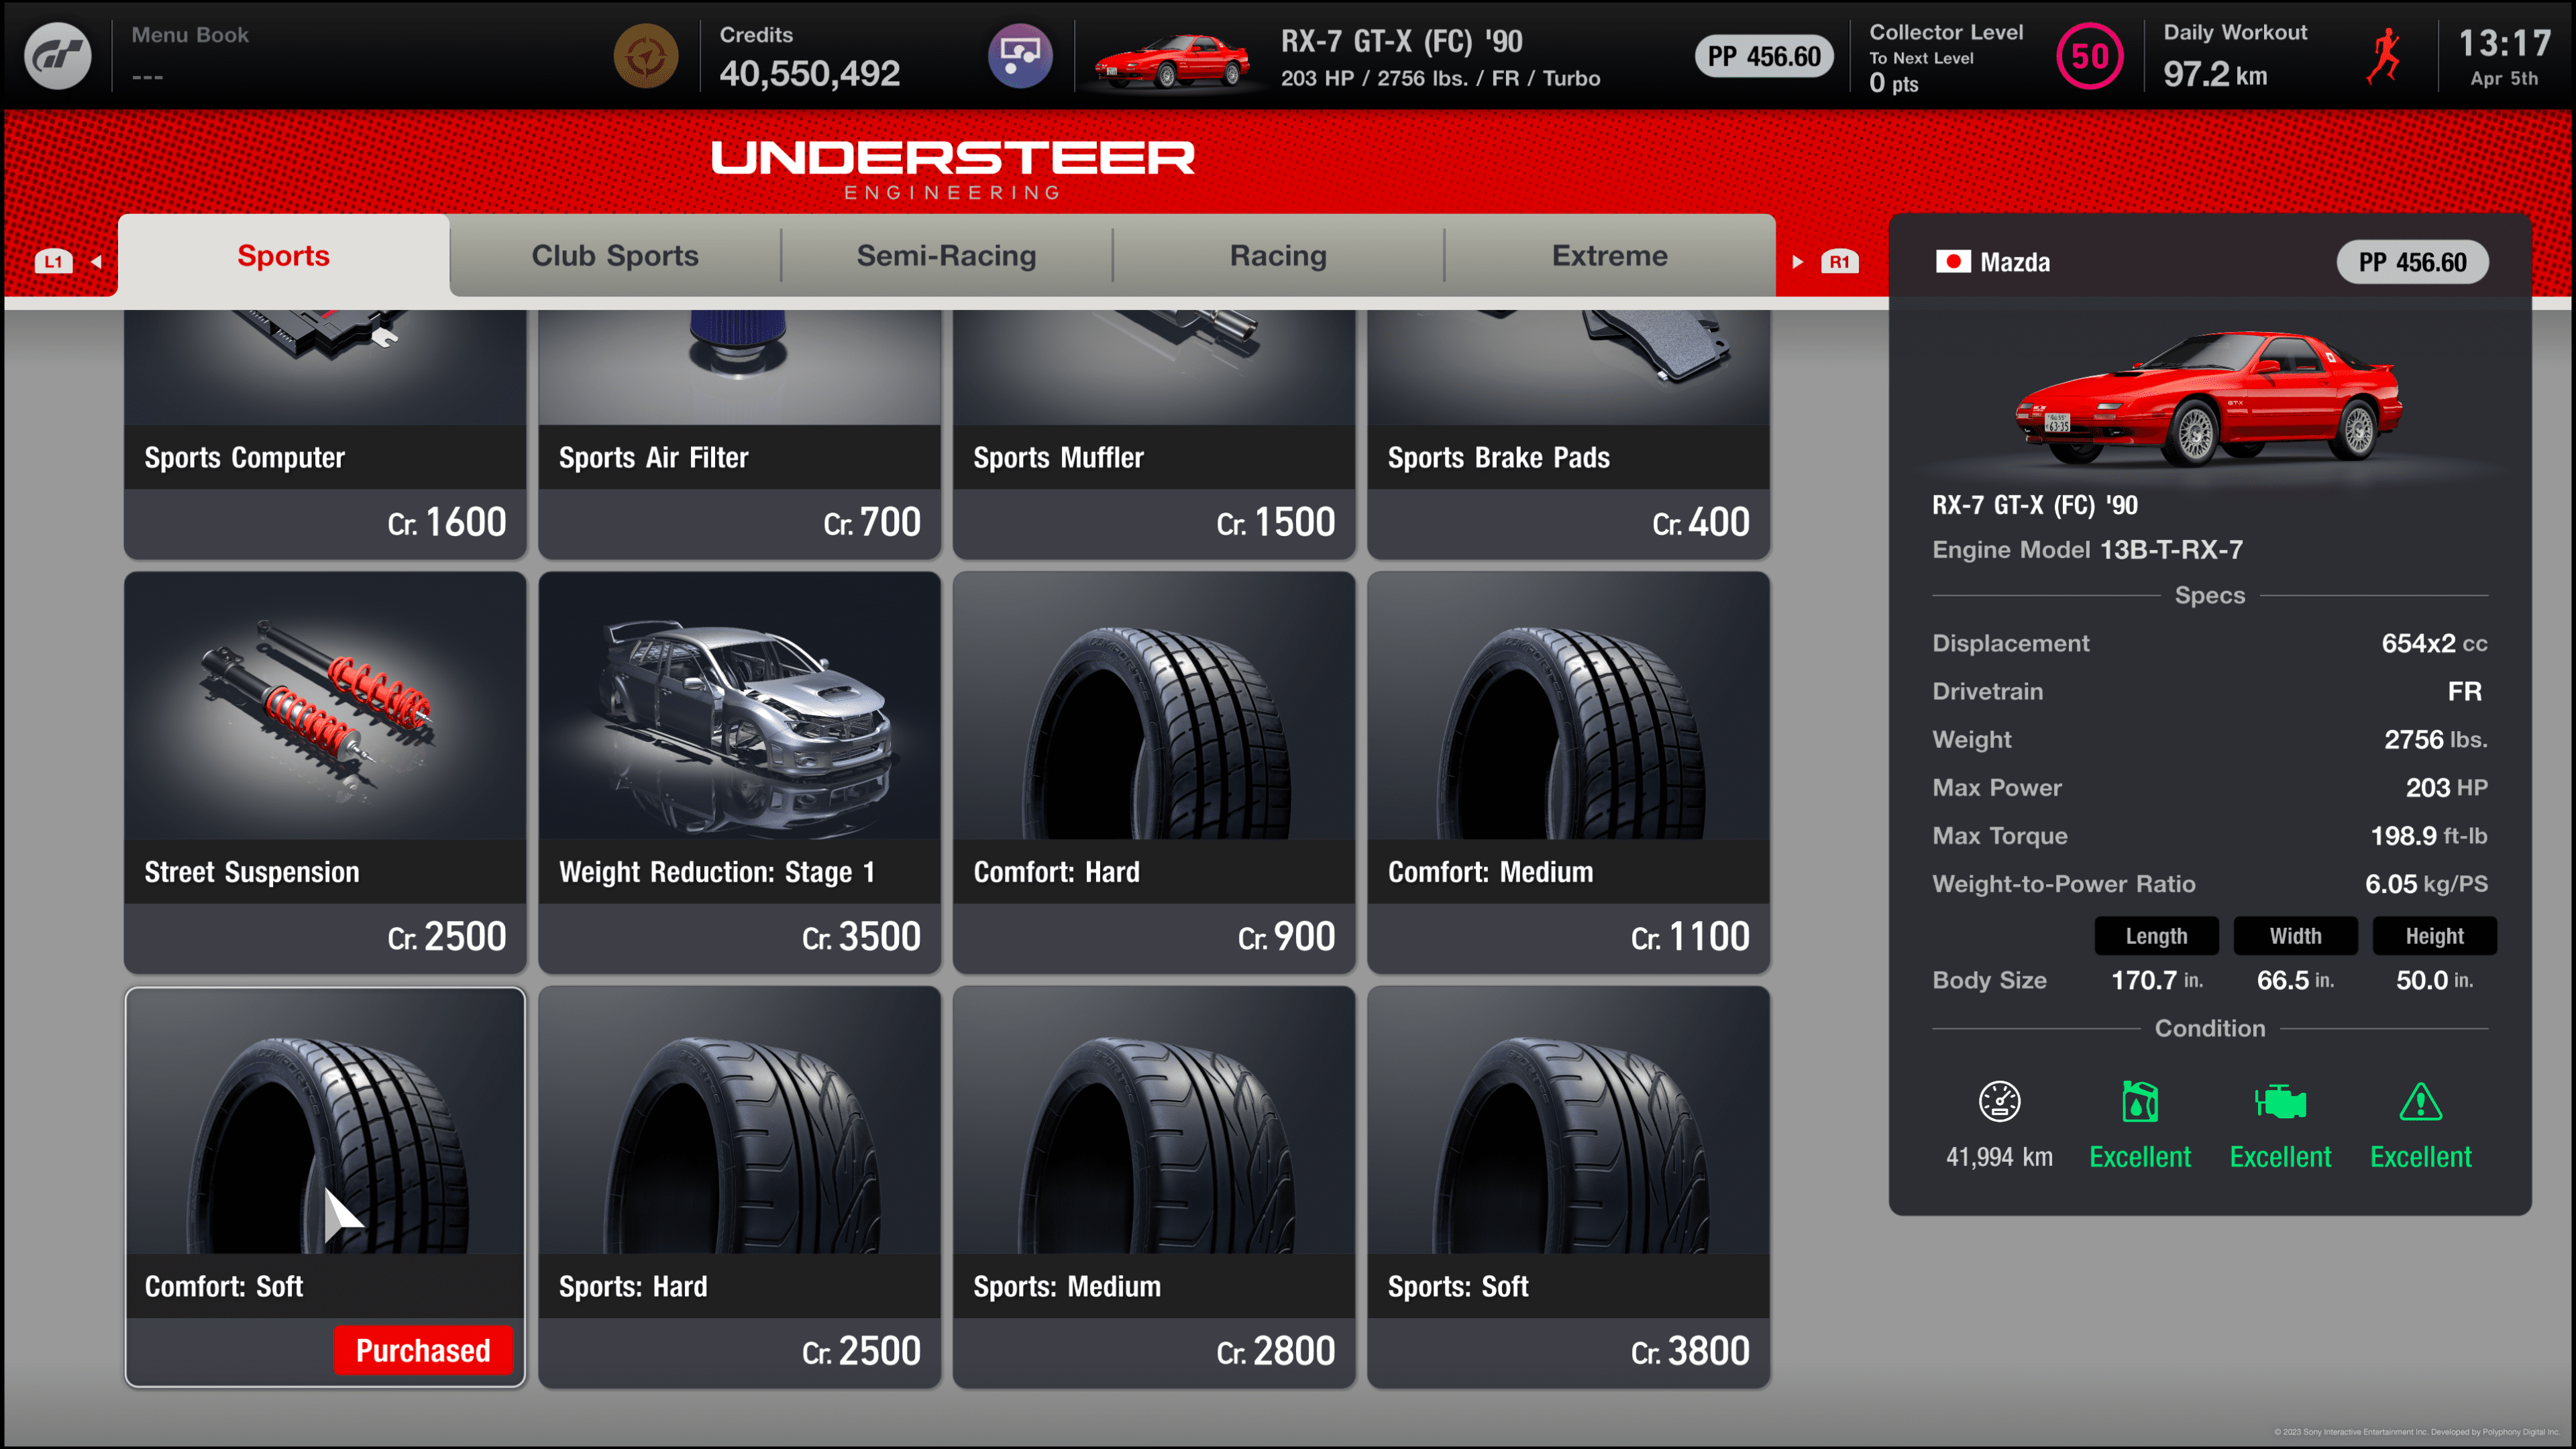Select the Street Suspension card
2576x1449 pixels.
(325, 772)
